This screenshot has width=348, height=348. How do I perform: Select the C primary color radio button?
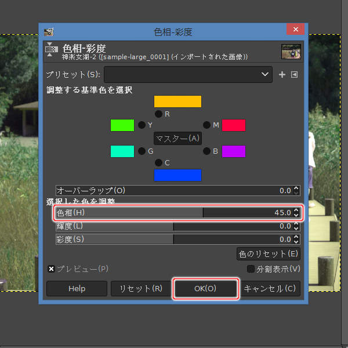point(158,162)
